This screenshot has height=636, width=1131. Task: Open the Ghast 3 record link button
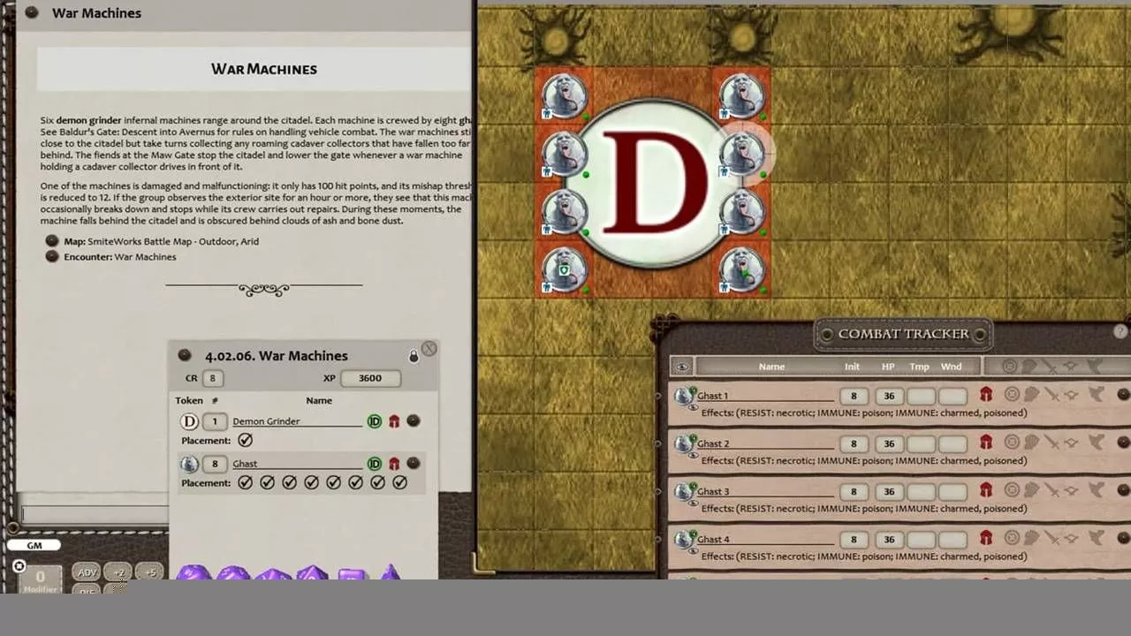[x=1124, y=489]
